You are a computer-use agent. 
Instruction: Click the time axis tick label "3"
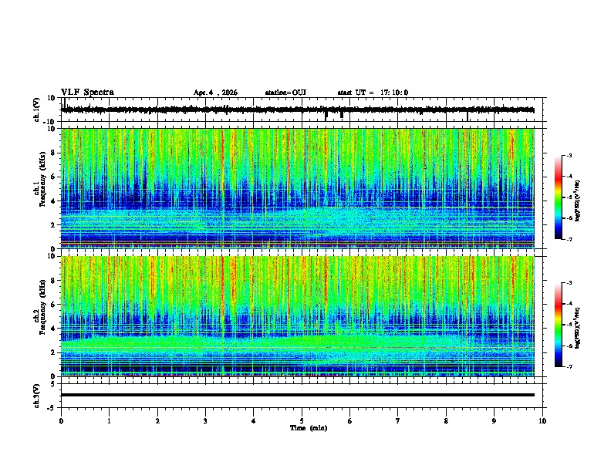click(205, 421)
